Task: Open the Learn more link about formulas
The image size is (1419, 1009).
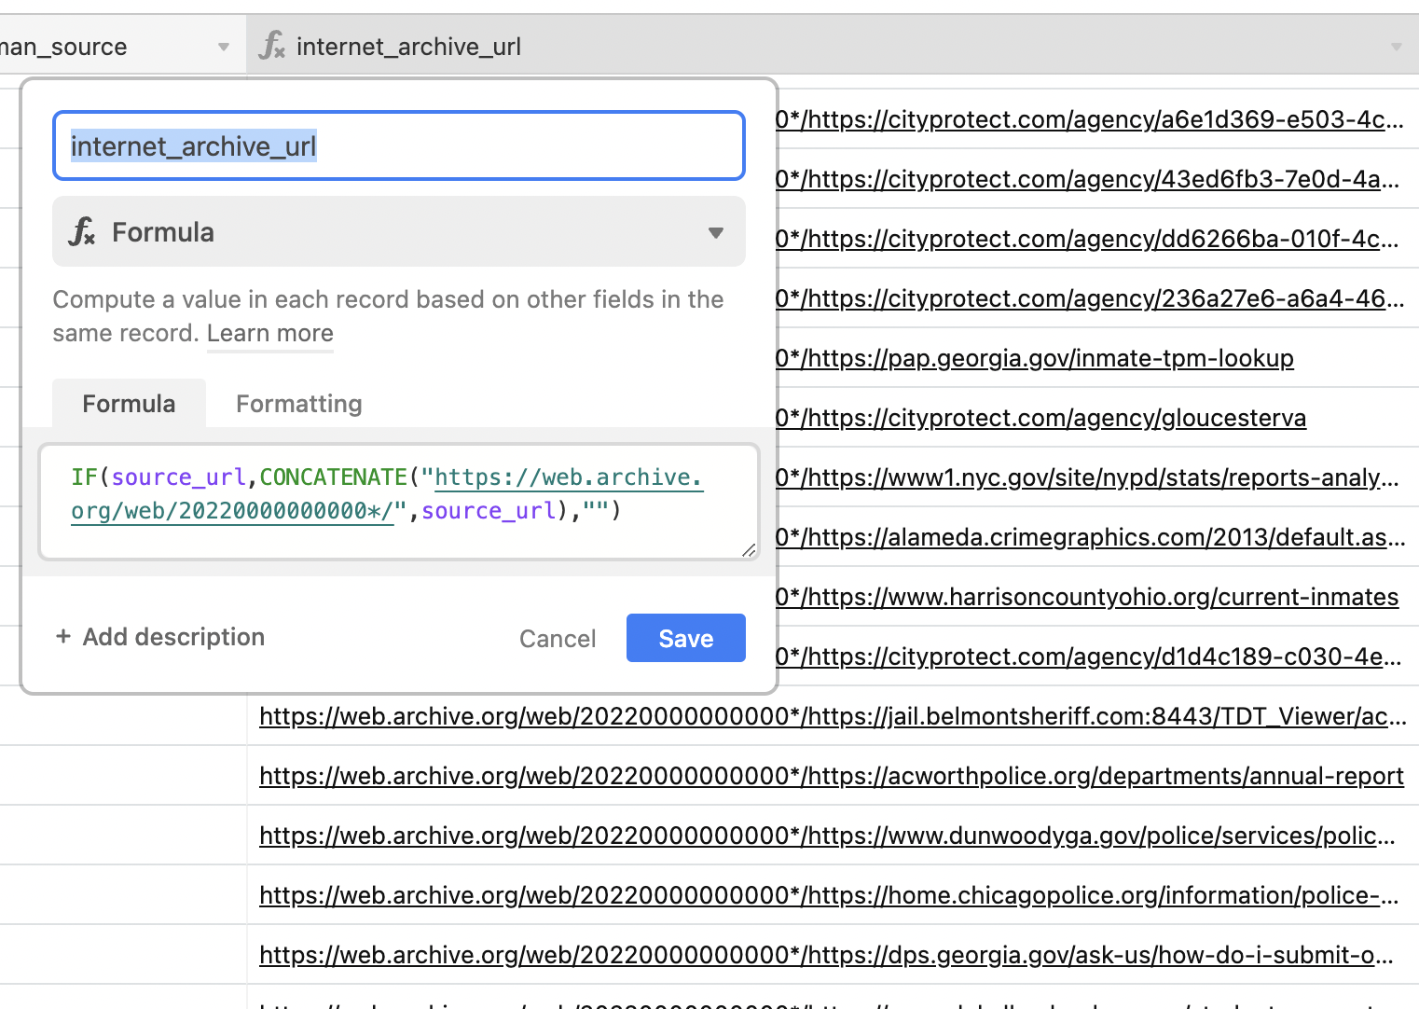Action: (269, 333)
